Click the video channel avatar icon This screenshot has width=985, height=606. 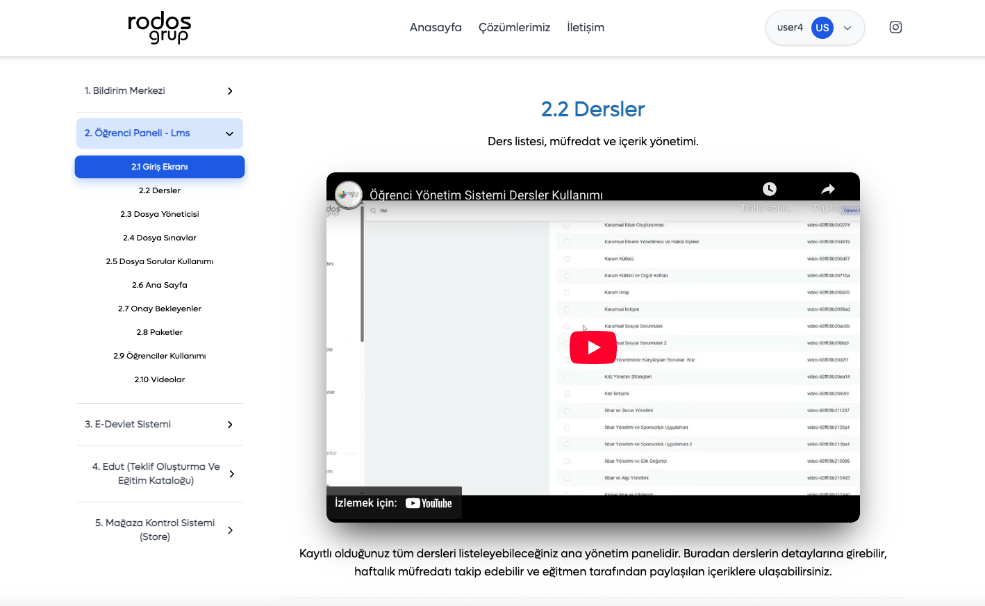[349, 195]
